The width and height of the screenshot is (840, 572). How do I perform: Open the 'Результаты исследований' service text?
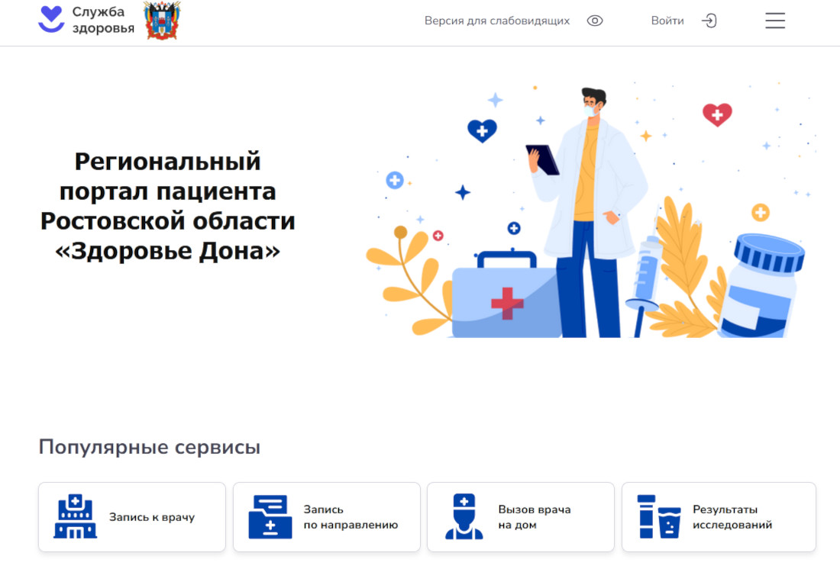(732, 517)
